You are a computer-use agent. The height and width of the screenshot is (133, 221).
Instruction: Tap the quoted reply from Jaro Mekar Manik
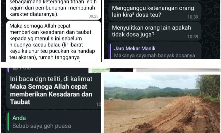(x=155, y=51)
